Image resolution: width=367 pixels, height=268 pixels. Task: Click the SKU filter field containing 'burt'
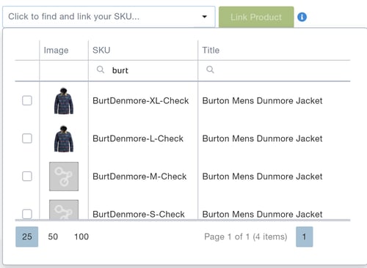coord(143,70)
